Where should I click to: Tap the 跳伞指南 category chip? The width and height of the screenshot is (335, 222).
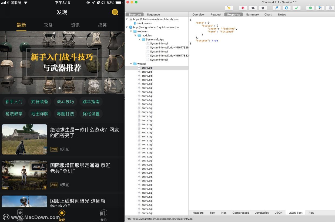point(91,102)
